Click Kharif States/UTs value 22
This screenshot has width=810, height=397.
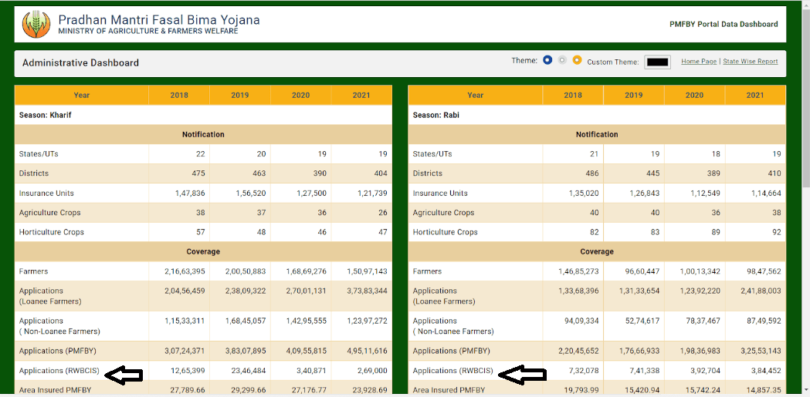click(x=201, y=154)
